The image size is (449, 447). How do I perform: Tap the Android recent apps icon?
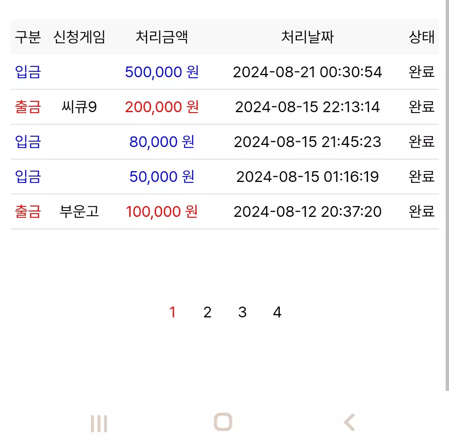pos(99,424)
